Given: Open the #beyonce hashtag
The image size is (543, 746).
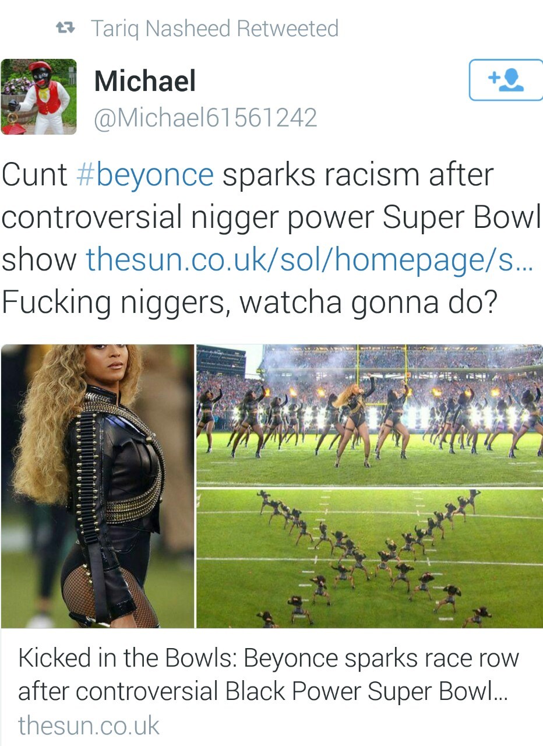Looking at the screenshot, I should [145, 175].
